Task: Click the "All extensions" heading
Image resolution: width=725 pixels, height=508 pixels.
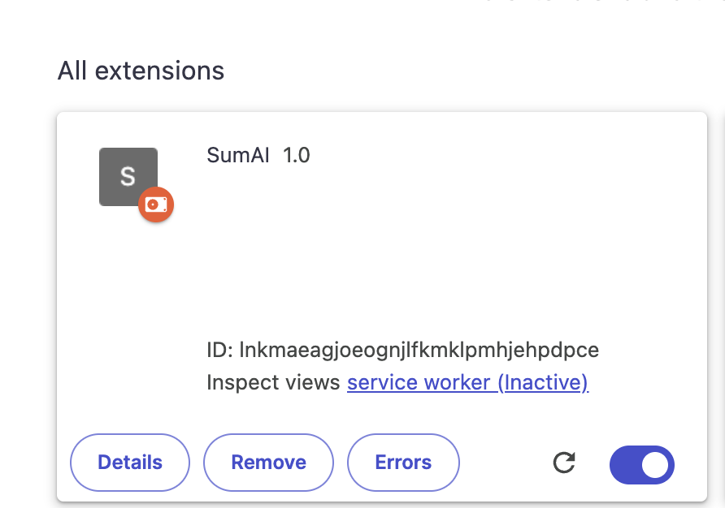Action: (x=141, y=71)
